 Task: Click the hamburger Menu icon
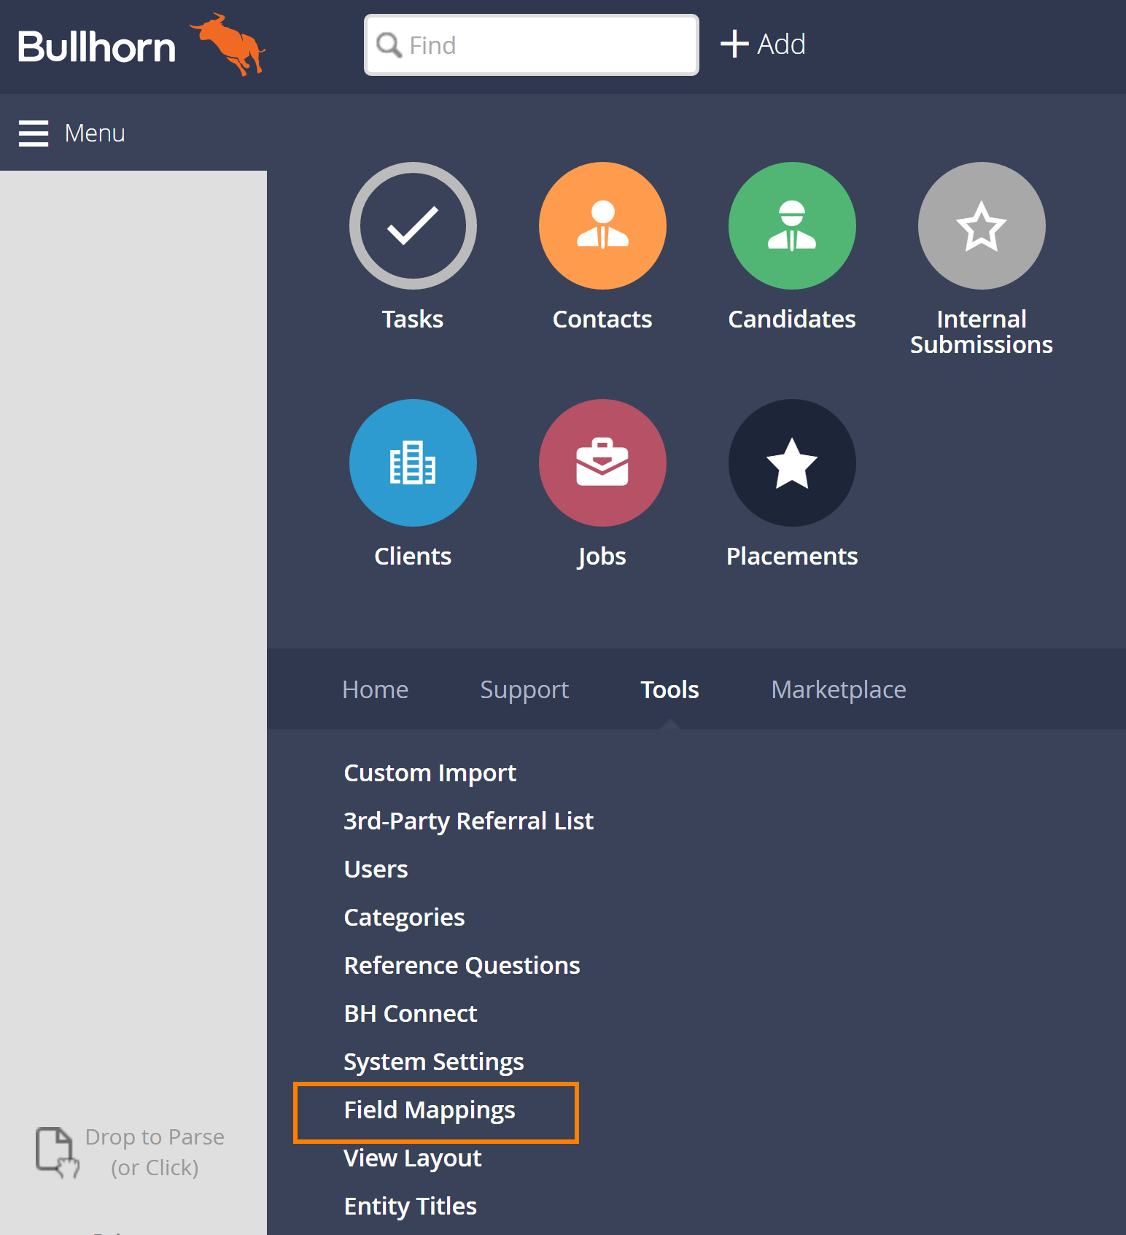[x=34, y=133]
